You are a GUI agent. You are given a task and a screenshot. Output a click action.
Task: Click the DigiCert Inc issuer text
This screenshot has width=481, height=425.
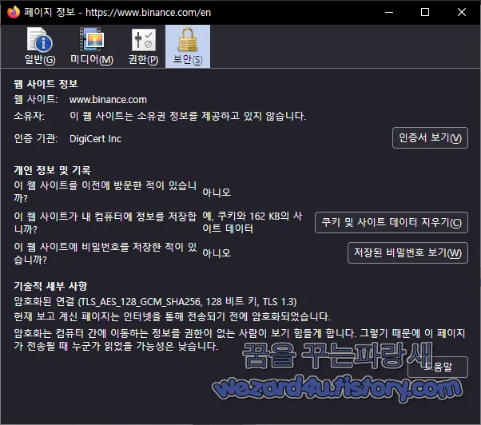click(95, 139)
